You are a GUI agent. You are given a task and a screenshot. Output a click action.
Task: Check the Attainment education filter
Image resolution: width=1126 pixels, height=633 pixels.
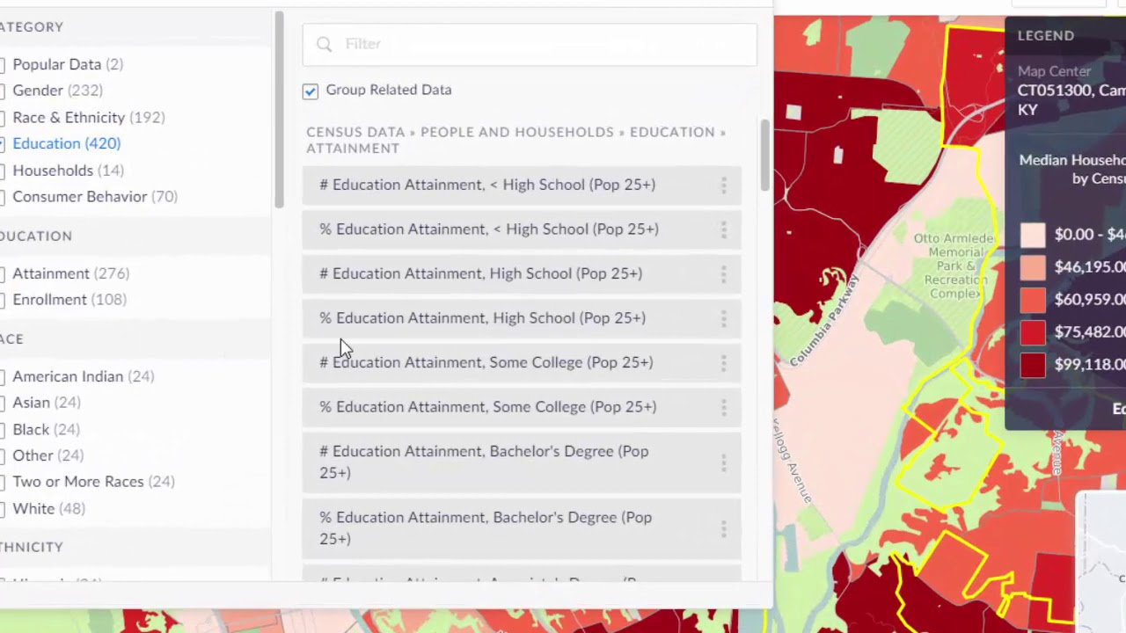click(x=50, y=273)
